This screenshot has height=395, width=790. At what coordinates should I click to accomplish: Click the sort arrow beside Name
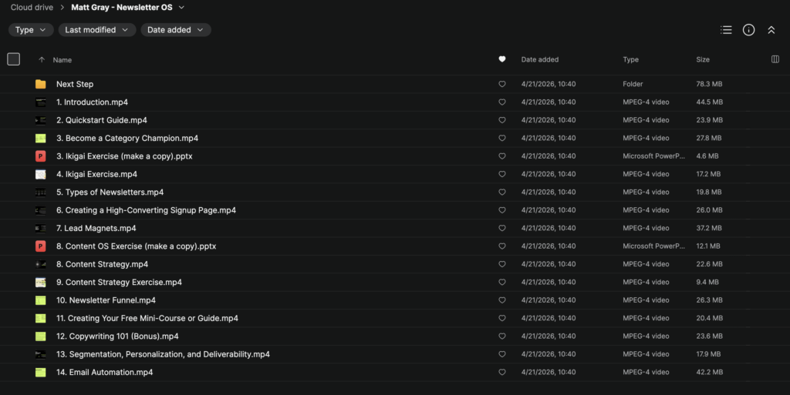click(41, 59)
